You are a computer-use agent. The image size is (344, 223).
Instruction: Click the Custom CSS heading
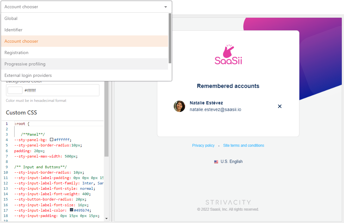(x=21, y=113)
